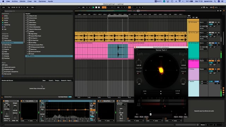Open the Stereo mode dropdown in Utility
This screenshot has width=226, height=127.
point(7,107)
